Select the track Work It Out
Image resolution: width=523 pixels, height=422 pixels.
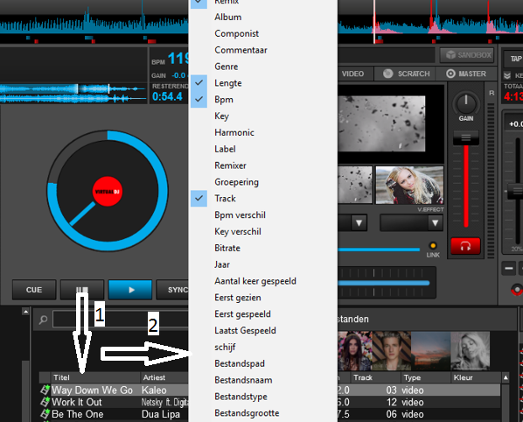tap(77, 402)
